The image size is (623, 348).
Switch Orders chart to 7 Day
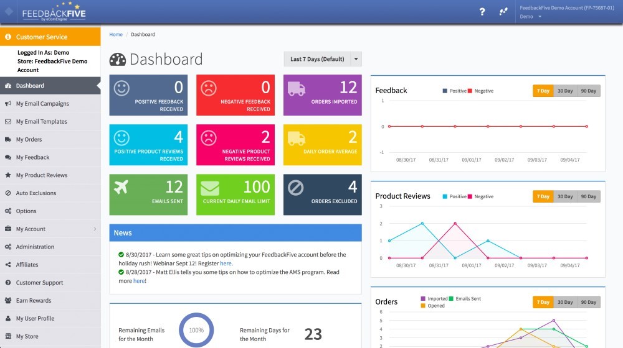point(543,302)
